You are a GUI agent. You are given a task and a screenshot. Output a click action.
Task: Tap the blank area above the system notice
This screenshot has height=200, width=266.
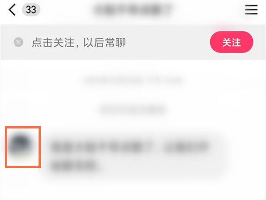tap(133, 68)
